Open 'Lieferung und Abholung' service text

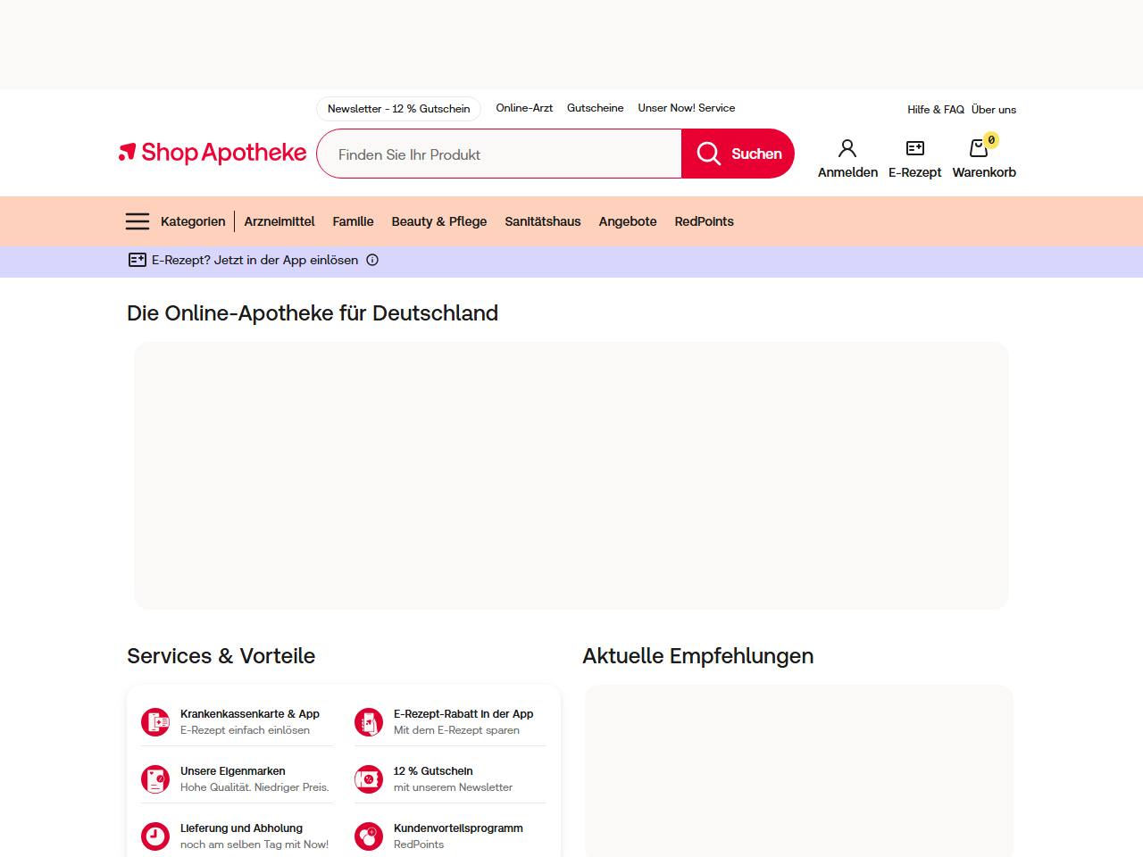tap(242, 828)
